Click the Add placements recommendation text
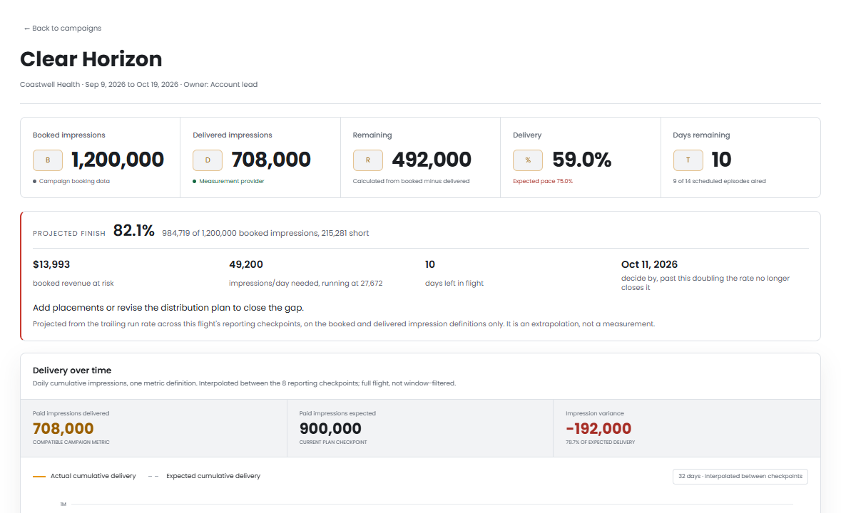Image resolution: width=841 pixels, height=513 pixels. (x=168, y=308)
